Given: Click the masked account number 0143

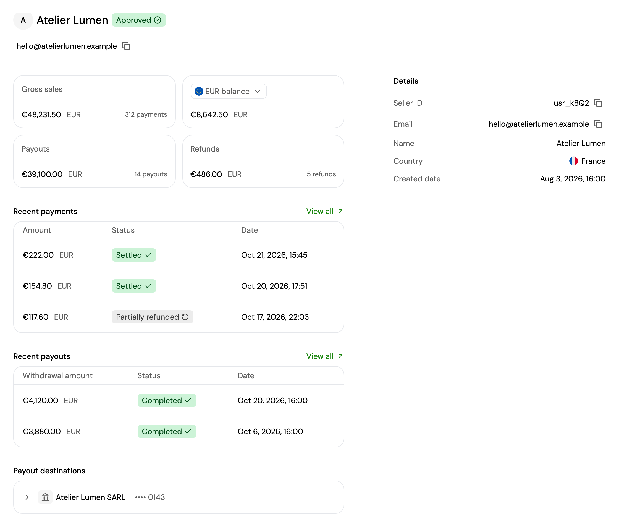Looking at the screenshot, I should [x=150, y=497].
